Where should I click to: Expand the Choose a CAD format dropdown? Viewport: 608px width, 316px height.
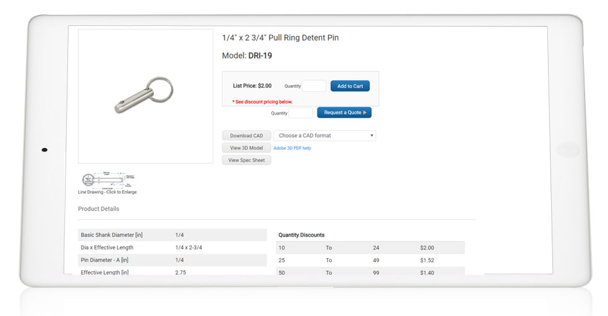(x=325, y=136)
